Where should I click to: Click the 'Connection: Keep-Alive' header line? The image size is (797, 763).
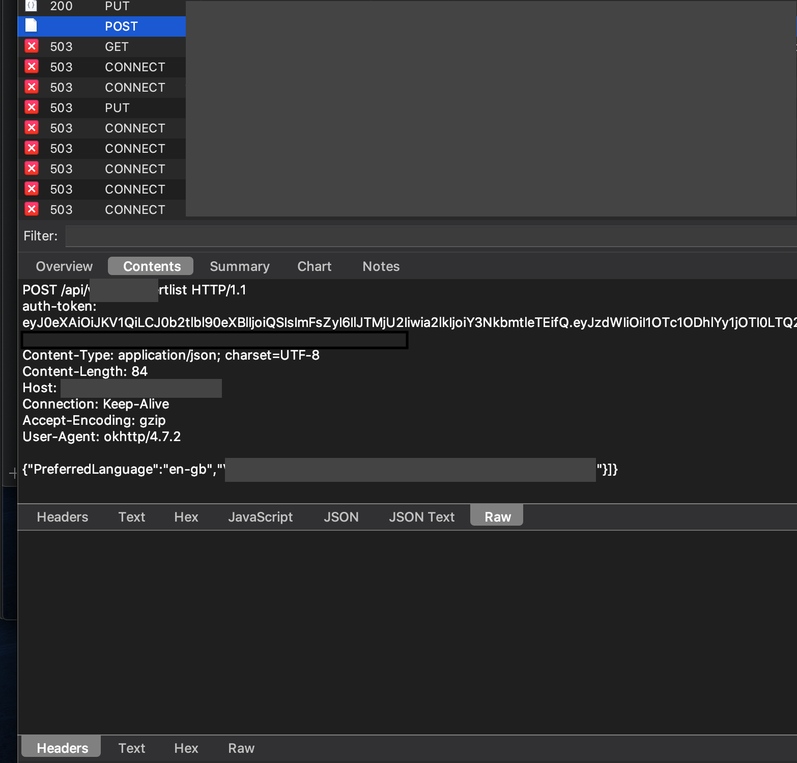click(x=96, y=404)
